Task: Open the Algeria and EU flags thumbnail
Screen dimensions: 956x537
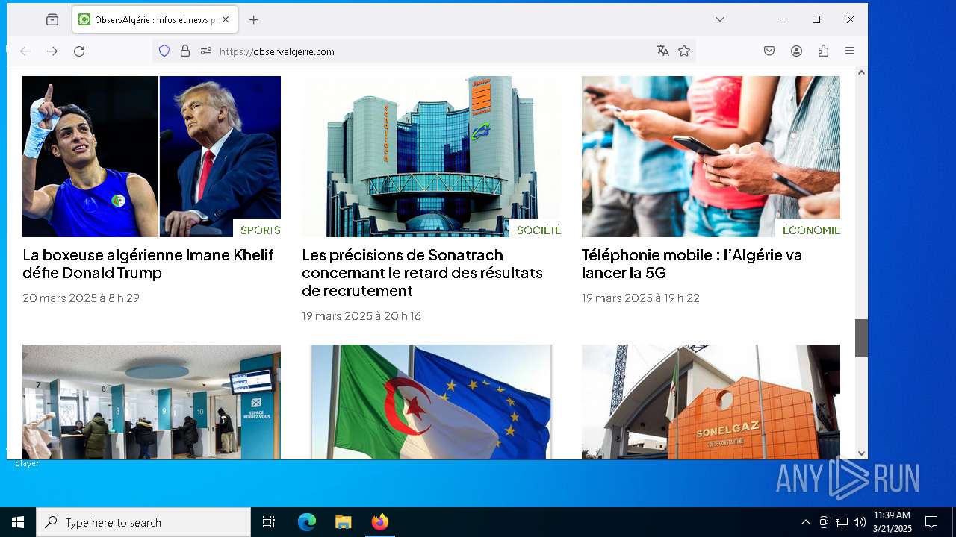Action: pos(431,402)
